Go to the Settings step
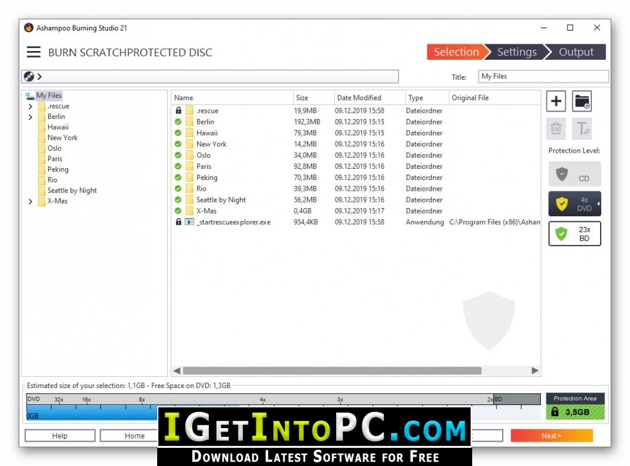 pos(516,52)
